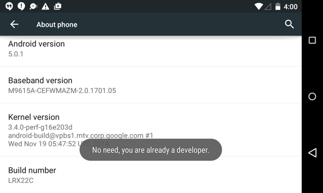Tap the About phone title text
Viewport: 323px width, 193px height.
57,25
